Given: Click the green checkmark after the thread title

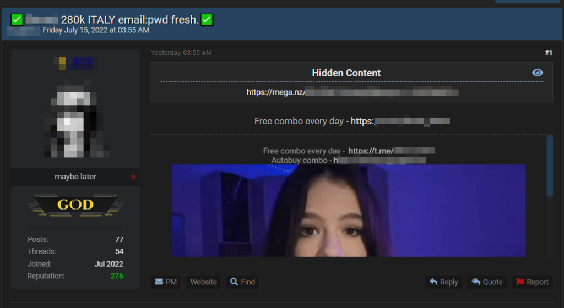Looking at the screenshot, I should (x=207, y=20).
